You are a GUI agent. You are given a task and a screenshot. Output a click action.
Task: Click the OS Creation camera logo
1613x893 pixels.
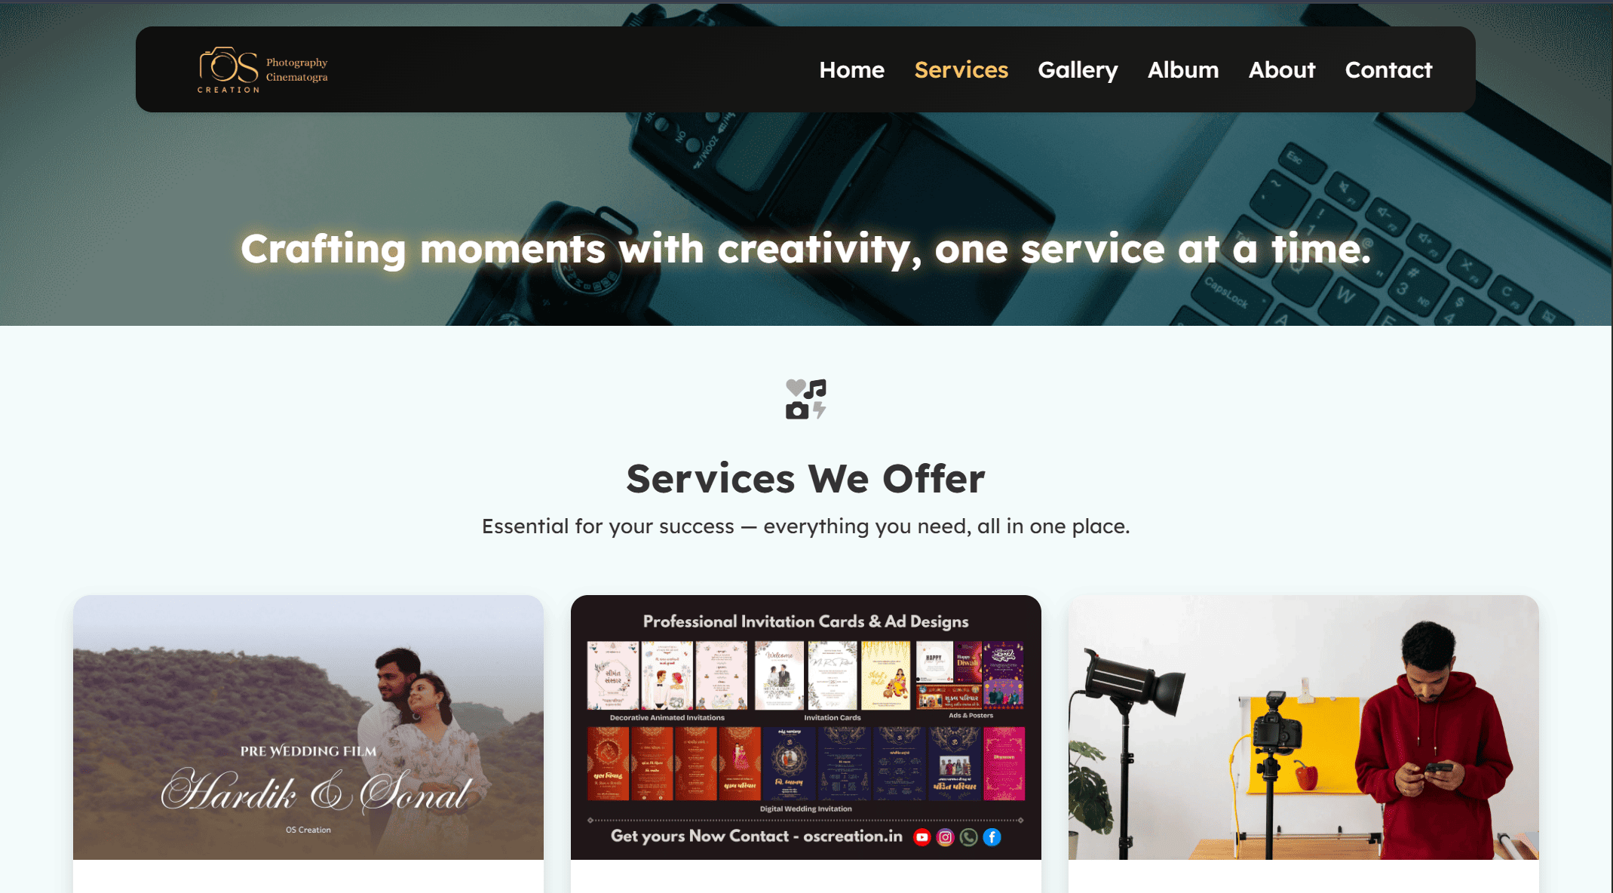click(228, 69)
